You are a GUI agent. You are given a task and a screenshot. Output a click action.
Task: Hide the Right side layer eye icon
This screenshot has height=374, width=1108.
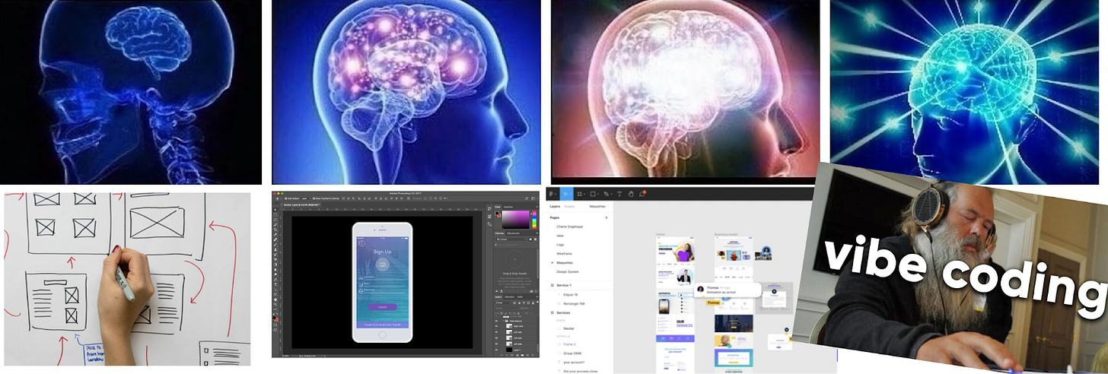[x=496, y=326]
